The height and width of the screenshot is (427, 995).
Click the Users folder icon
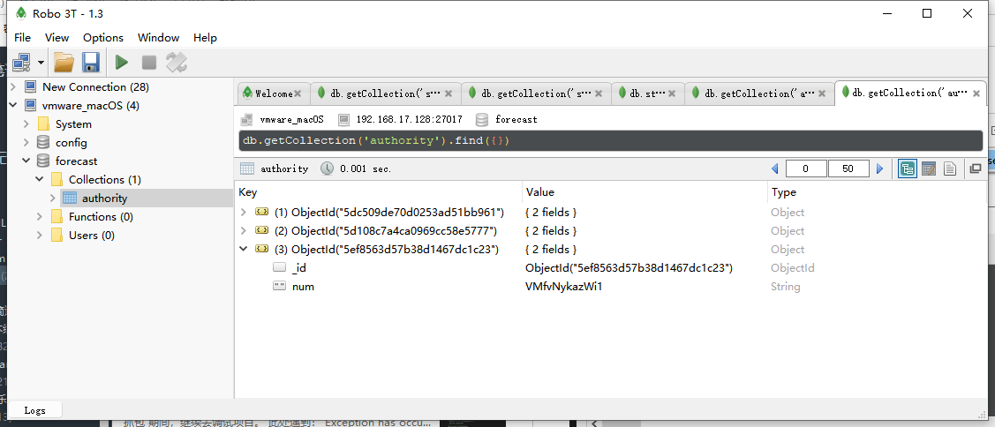click(57, 236)
